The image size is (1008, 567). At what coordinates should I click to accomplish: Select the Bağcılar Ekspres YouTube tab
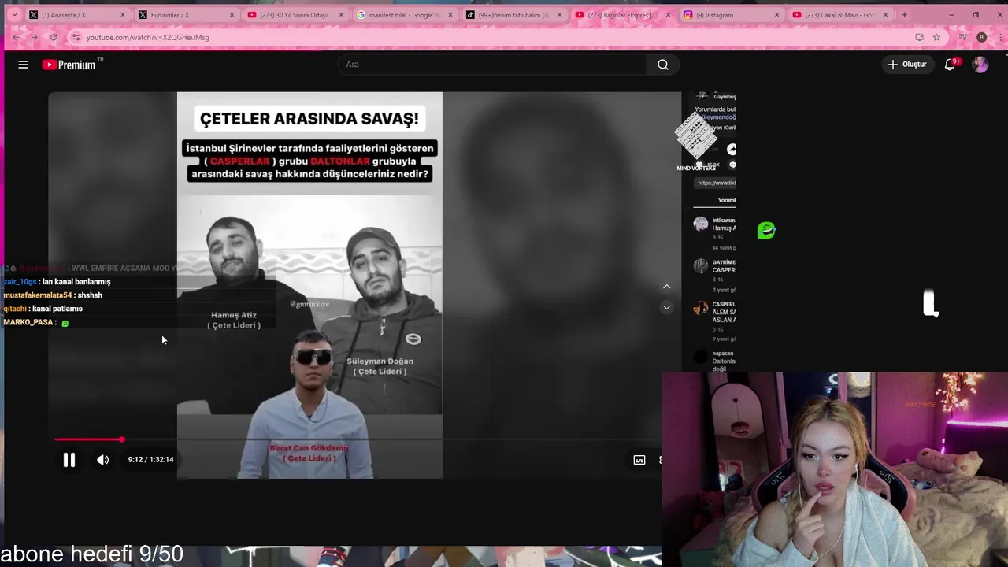tap(621, 15)
